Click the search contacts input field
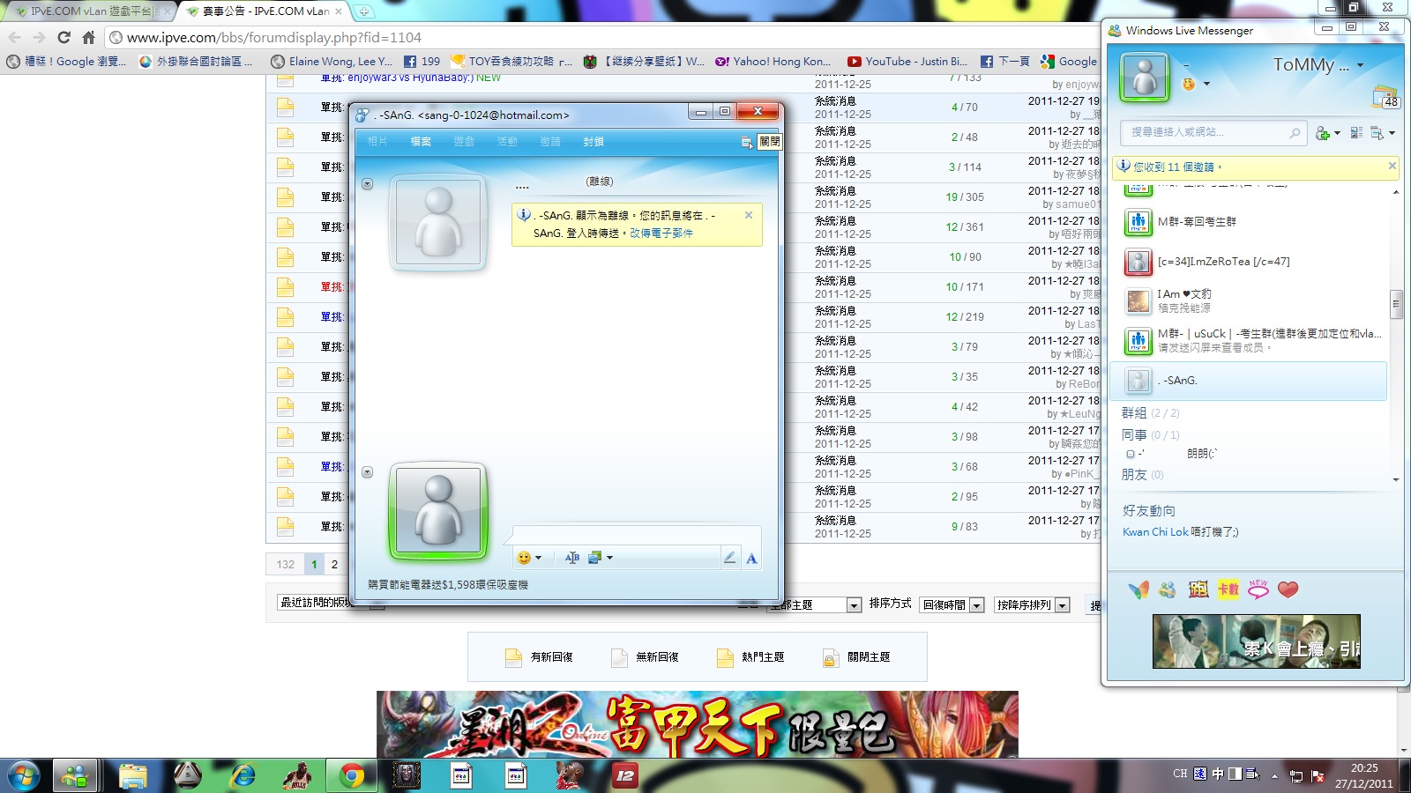Image resolution: width=1411 pixels, height=793 pixels. tap(1208, 132)
